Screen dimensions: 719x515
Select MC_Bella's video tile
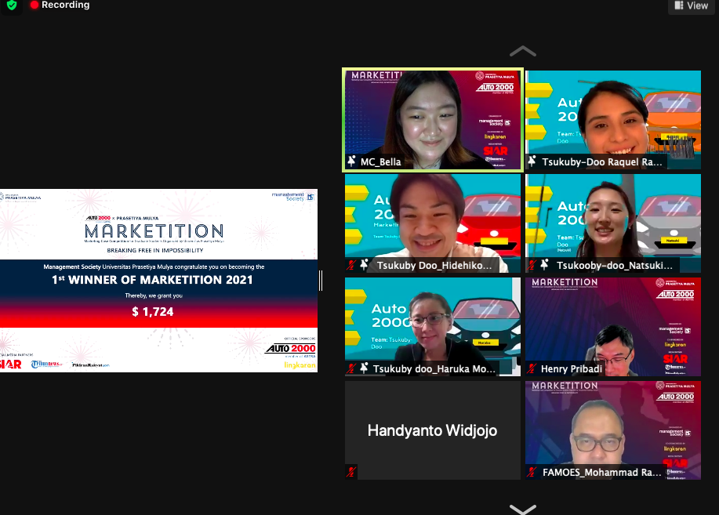[x=433, y=120]
